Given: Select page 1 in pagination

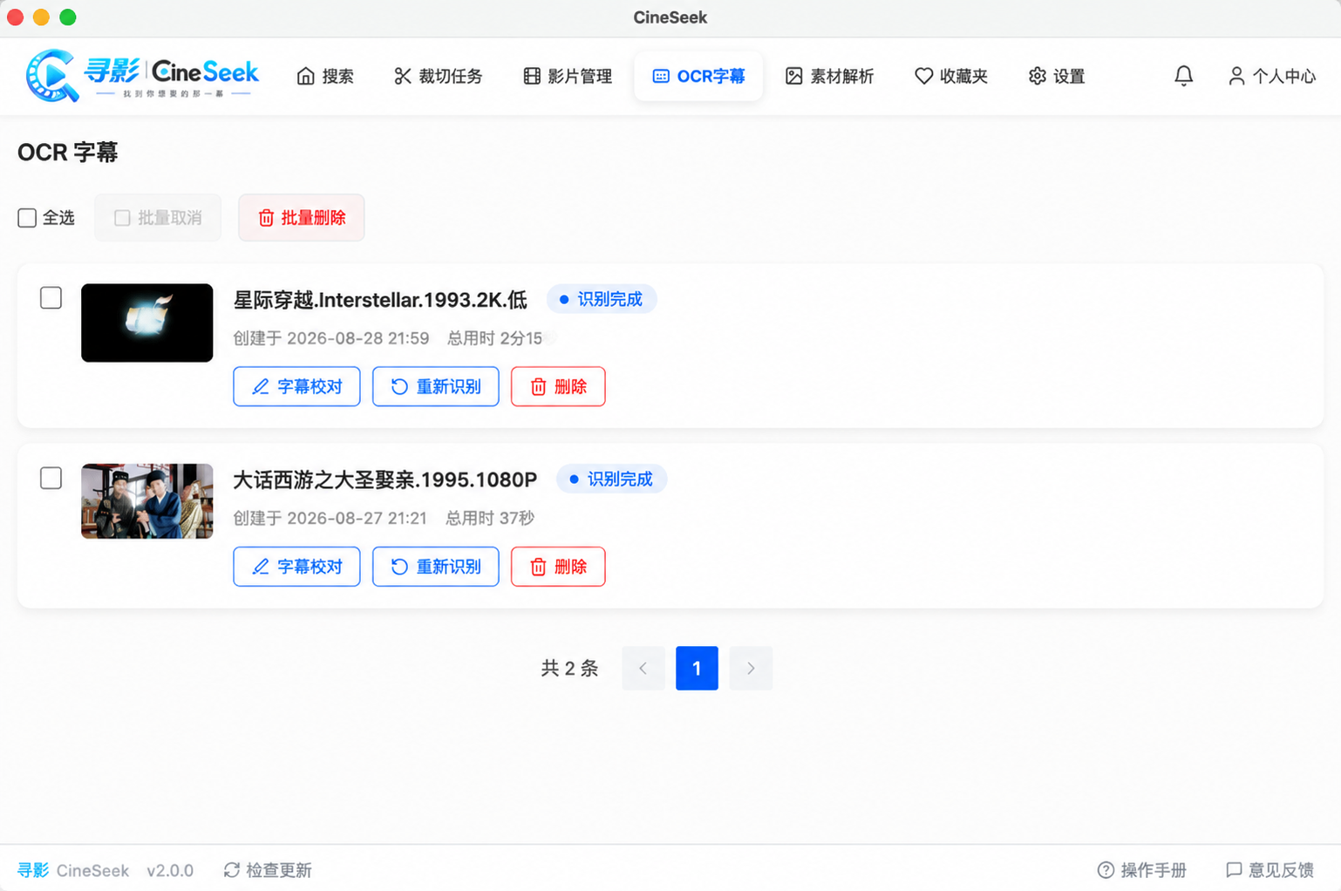Looking at the screenshot, I should click(697, 669).
